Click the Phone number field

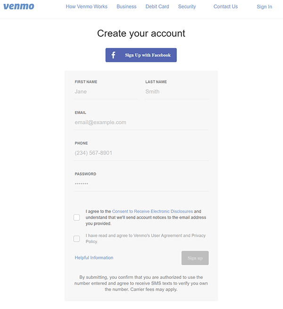[x=141, y=153]
